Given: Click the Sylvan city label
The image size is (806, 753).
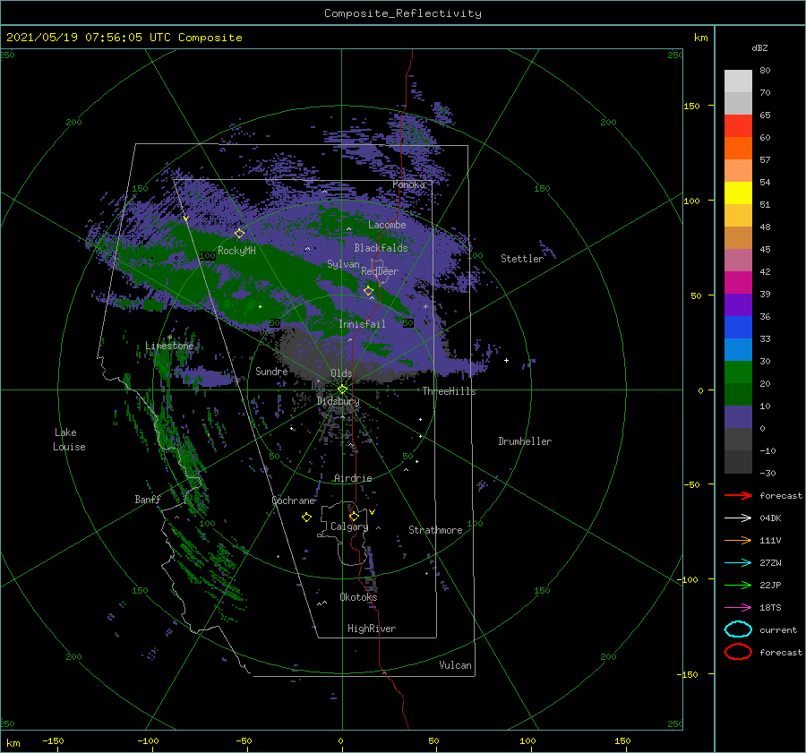Looking at the screenshot, I should [x=343, y=264].
